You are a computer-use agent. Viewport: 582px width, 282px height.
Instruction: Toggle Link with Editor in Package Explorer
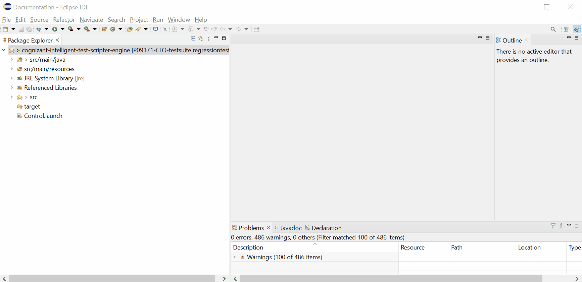pyautogui.click(x=201, y=39)
